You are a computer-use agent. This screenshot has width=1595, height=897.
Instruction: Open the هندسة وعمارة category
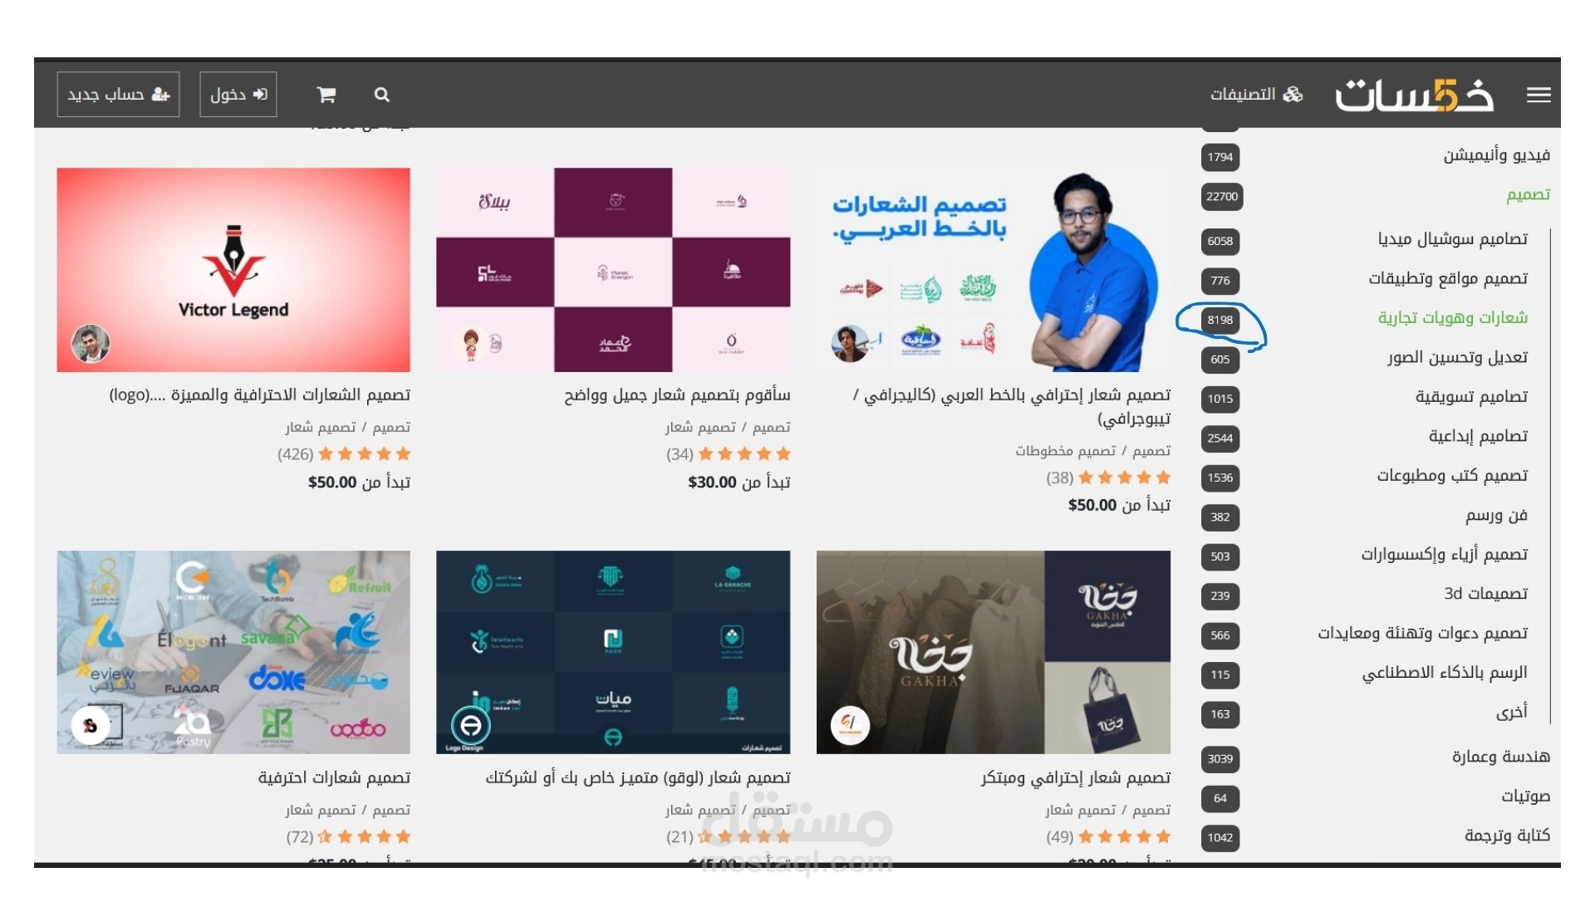(1500, 757)
